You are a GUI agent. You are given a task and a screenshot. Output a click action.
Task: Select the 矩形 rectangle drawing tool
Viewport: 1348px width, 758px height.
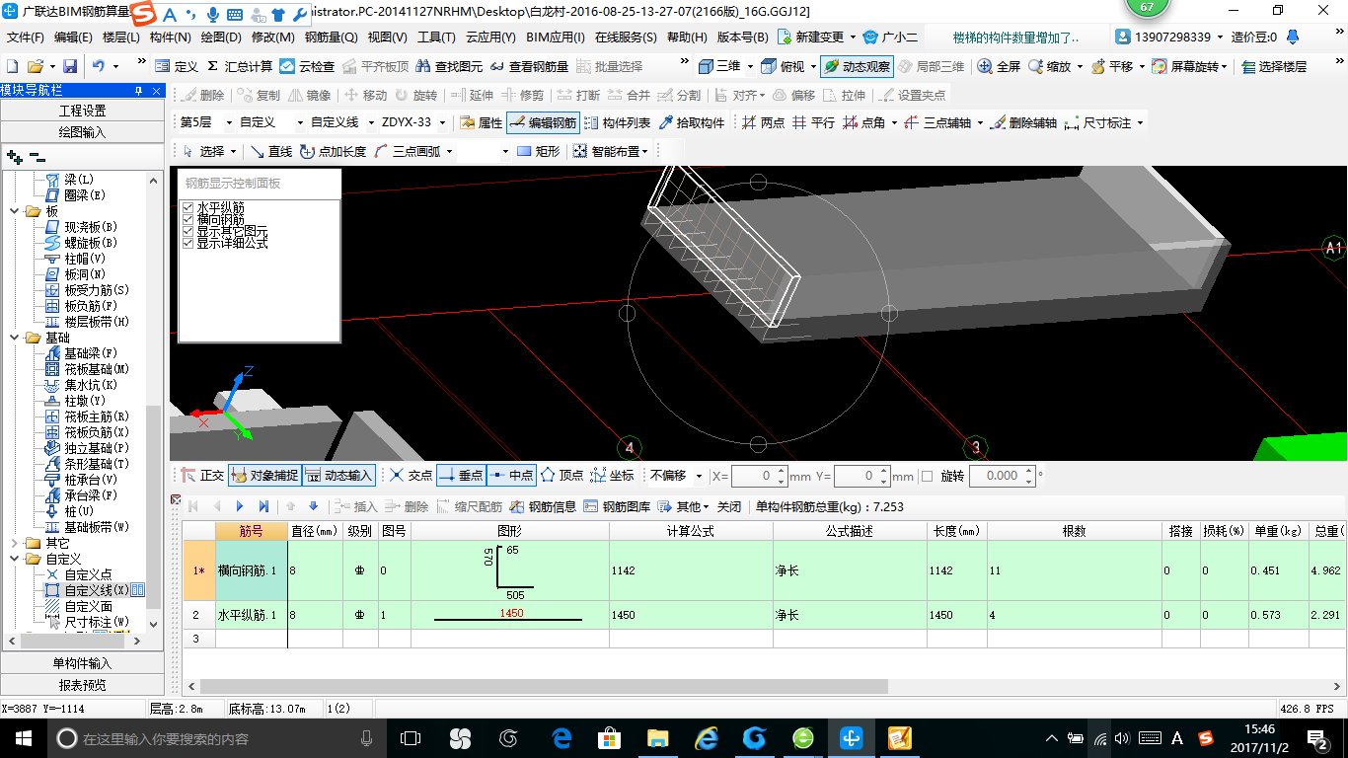pyautogui.click(x=538, y=151)
